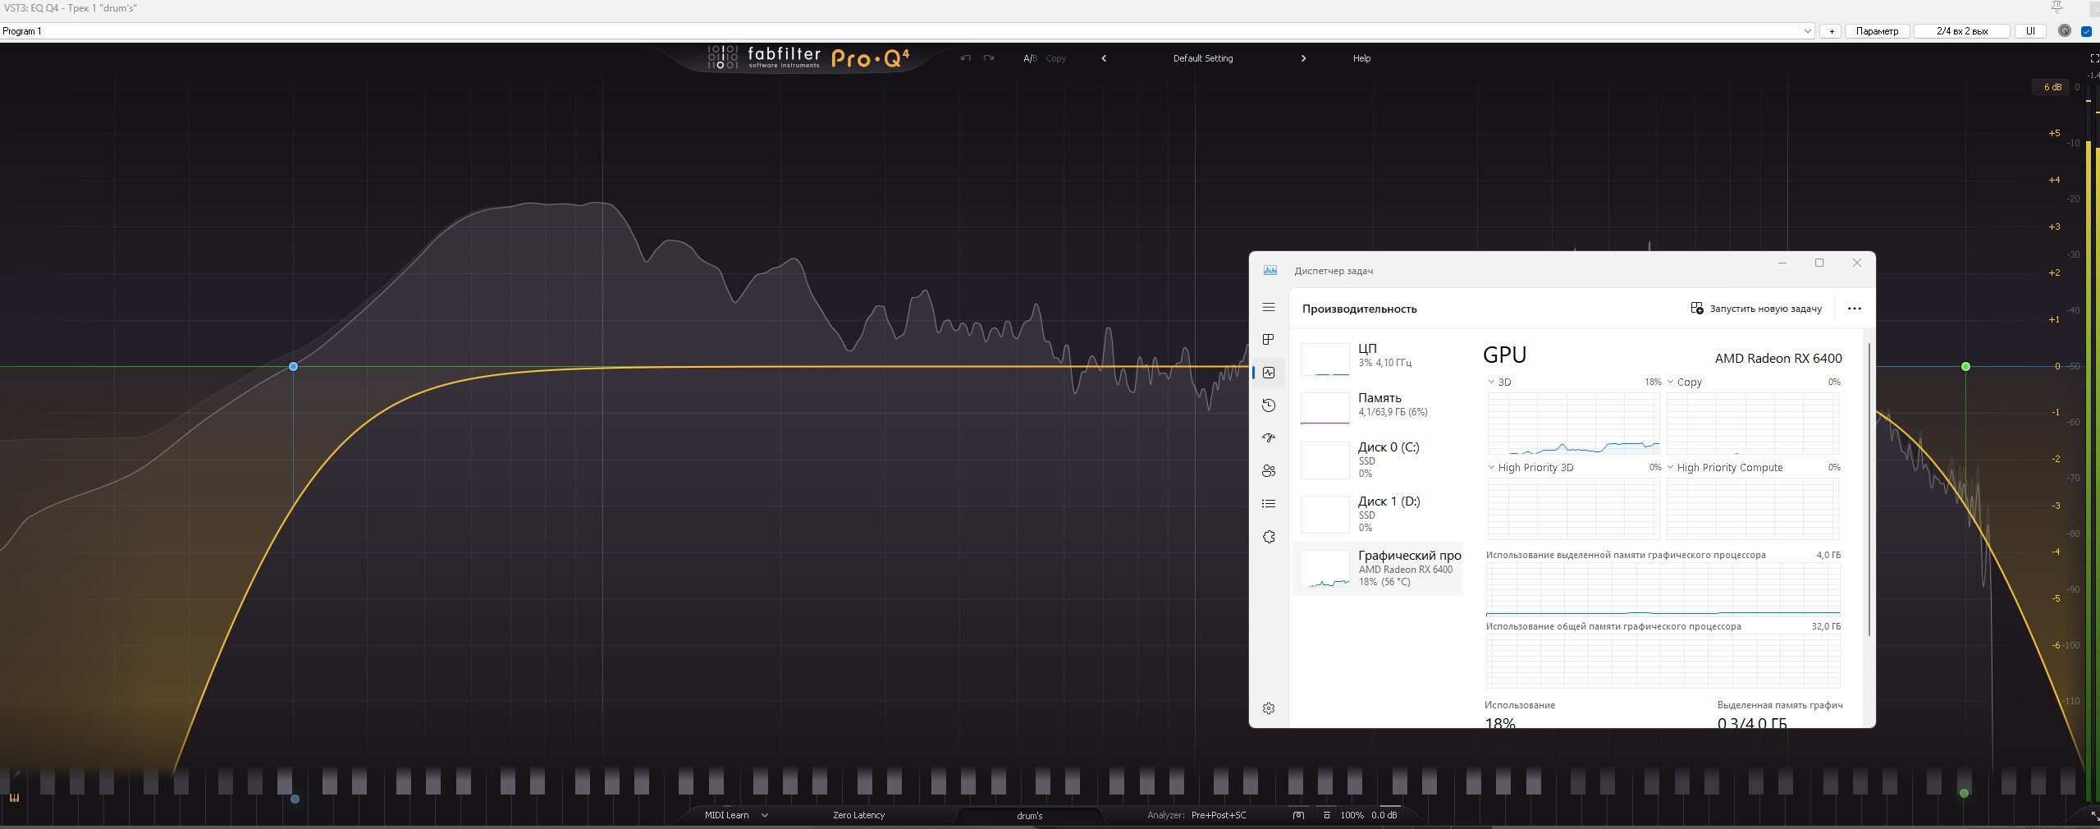
Task: Click the AMD Radeon RX 6400 heading
Action: [x=1778, y=358]
